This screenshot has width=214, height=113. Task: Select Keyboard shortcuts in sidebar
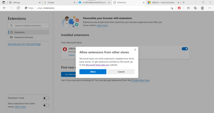coord(29,37)
